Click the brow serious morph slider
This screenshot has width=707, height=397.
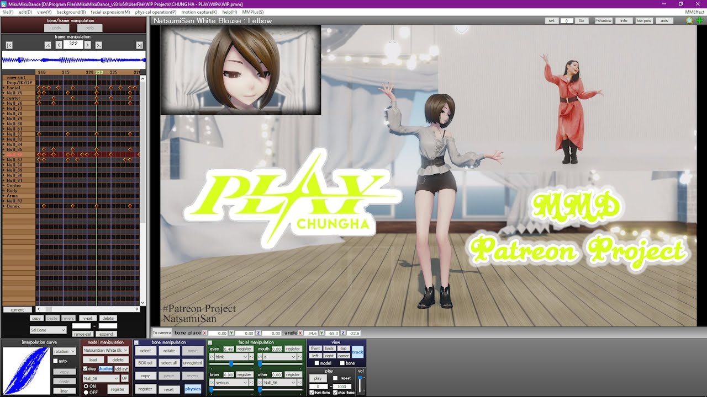pyautogui.click(x=231, y=390)
